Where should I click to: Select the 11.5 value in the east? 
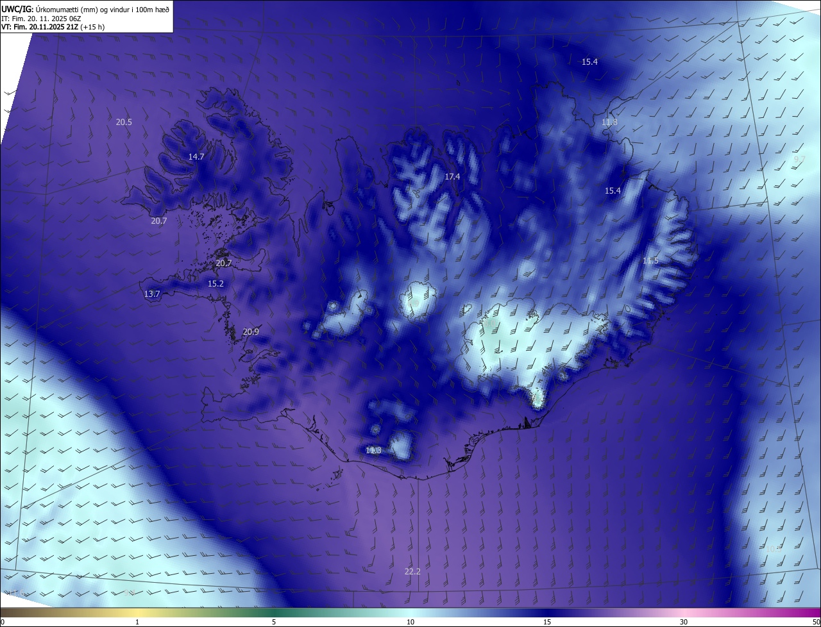650,261
